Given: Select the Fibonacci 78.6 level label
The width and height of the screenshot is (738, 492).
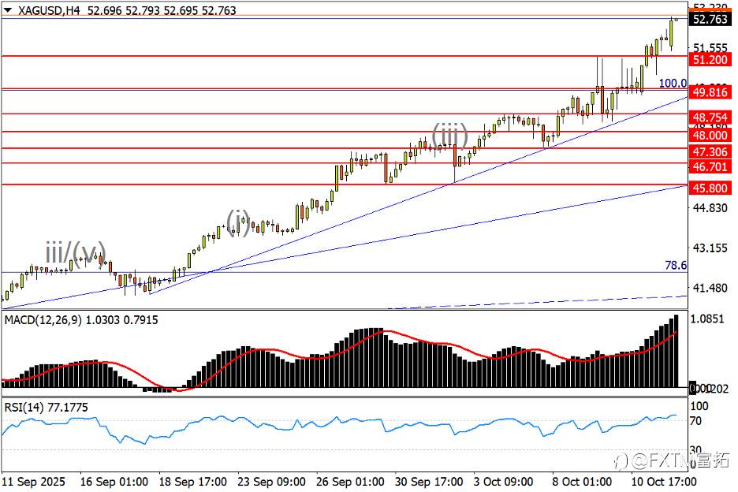Looking at the screenshot, I should point(676,266).
